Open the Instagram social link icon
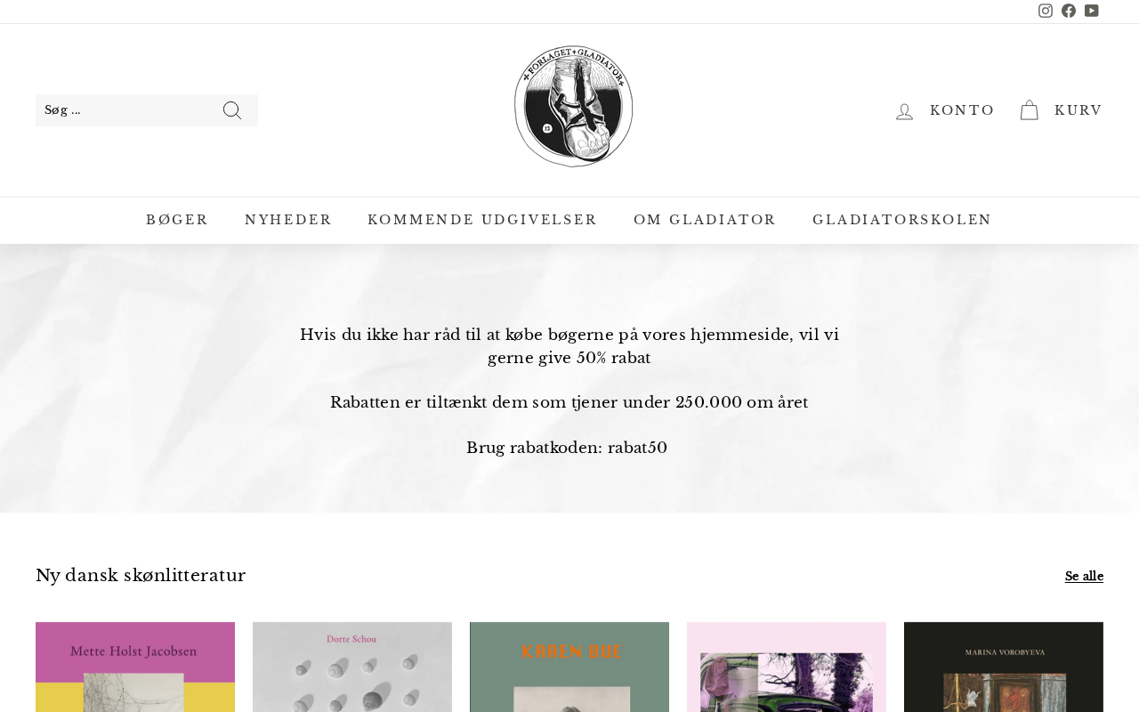 (1046, 11)
